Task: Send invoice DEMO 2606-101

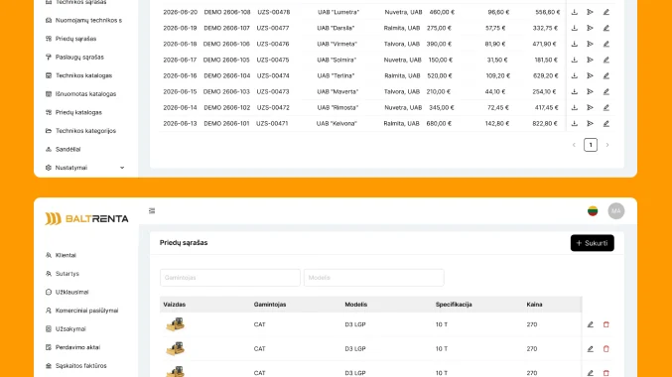Action: [x=591, y=123]
